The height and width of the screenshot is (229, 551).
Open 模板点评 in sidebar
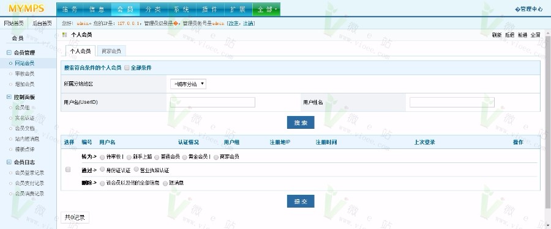point(24,150)
